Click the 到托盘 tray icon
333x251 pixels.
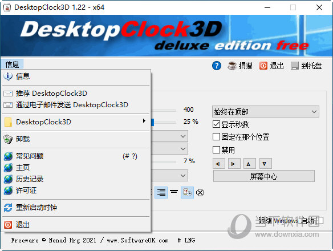pyautogui.click(x=295, y=66)
